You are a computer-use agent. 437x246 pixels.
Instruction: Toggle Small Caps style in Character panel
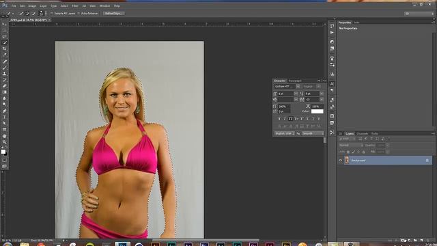pyautogui.click(x=296, y=119)
